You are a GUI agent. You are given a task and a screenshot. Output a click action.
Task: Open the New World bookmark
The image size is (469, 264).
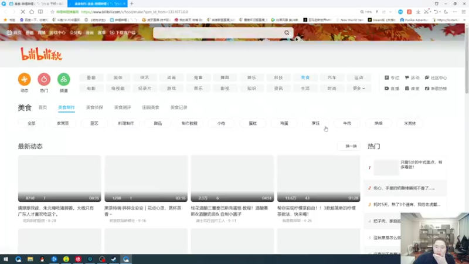coord(349,20)
